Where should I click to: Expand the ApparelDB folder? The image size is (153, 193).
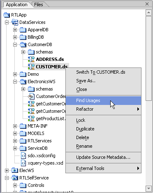15,30
